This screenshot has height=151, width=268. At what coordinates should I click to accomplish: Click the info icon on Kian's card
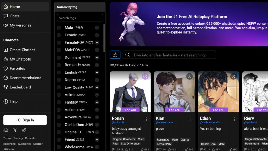(189, 76)
